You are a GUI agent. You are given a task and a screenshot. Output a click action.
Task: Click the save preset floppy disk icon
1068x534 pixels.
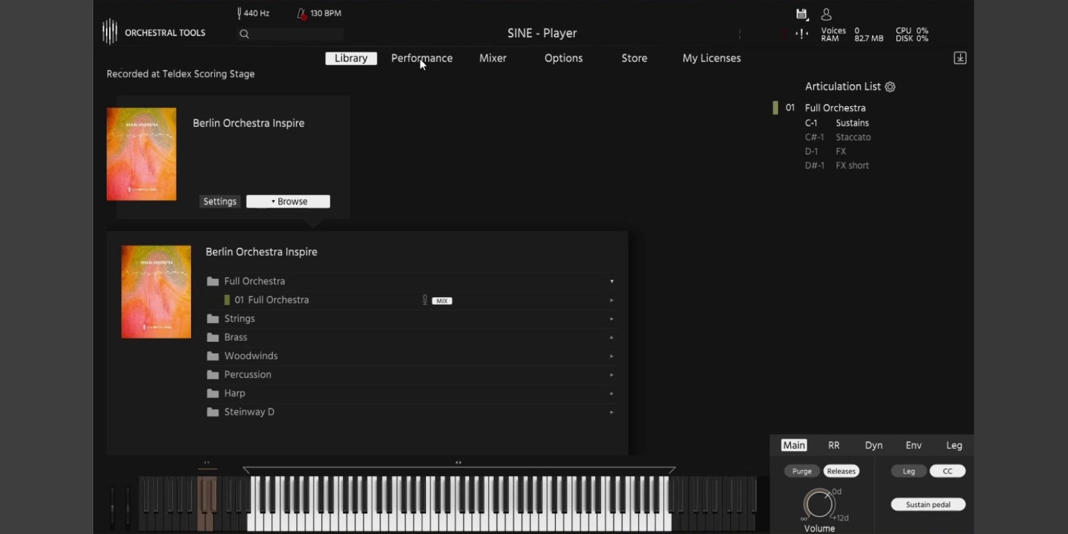[802, 14]
